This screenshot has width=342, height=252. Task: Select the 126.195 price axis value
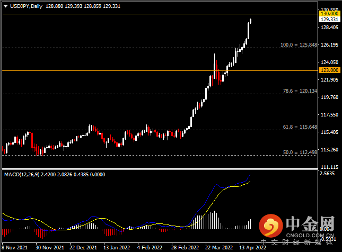point(330,45)
